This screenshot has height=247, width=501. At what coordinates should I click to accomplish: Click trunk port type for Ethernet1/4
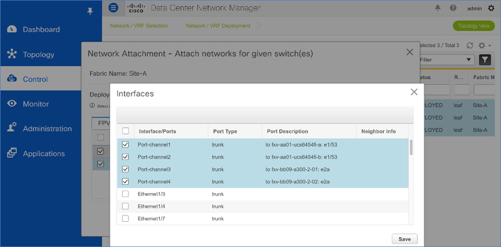[x=218, y=206]
